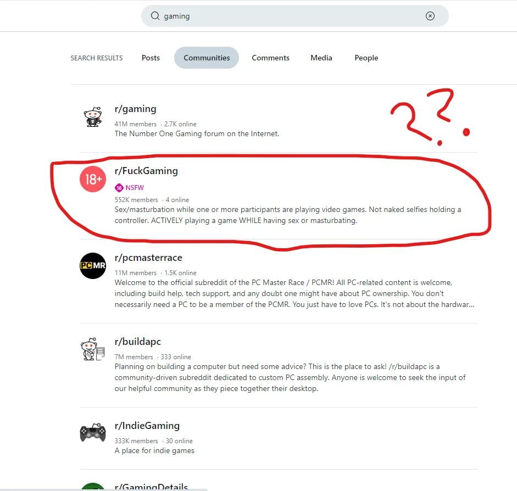The height and width of the screenshot is (491, 517).
Task: Open the Comments tab
Action: pyautogui.click(x=270, y=58)
